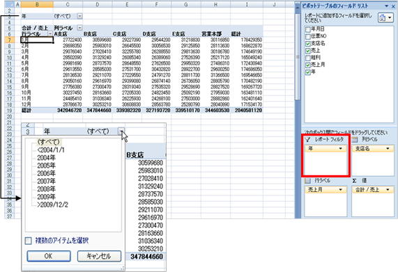Open field list pane options arrow
Screen dimensions: 398x272
387,6
